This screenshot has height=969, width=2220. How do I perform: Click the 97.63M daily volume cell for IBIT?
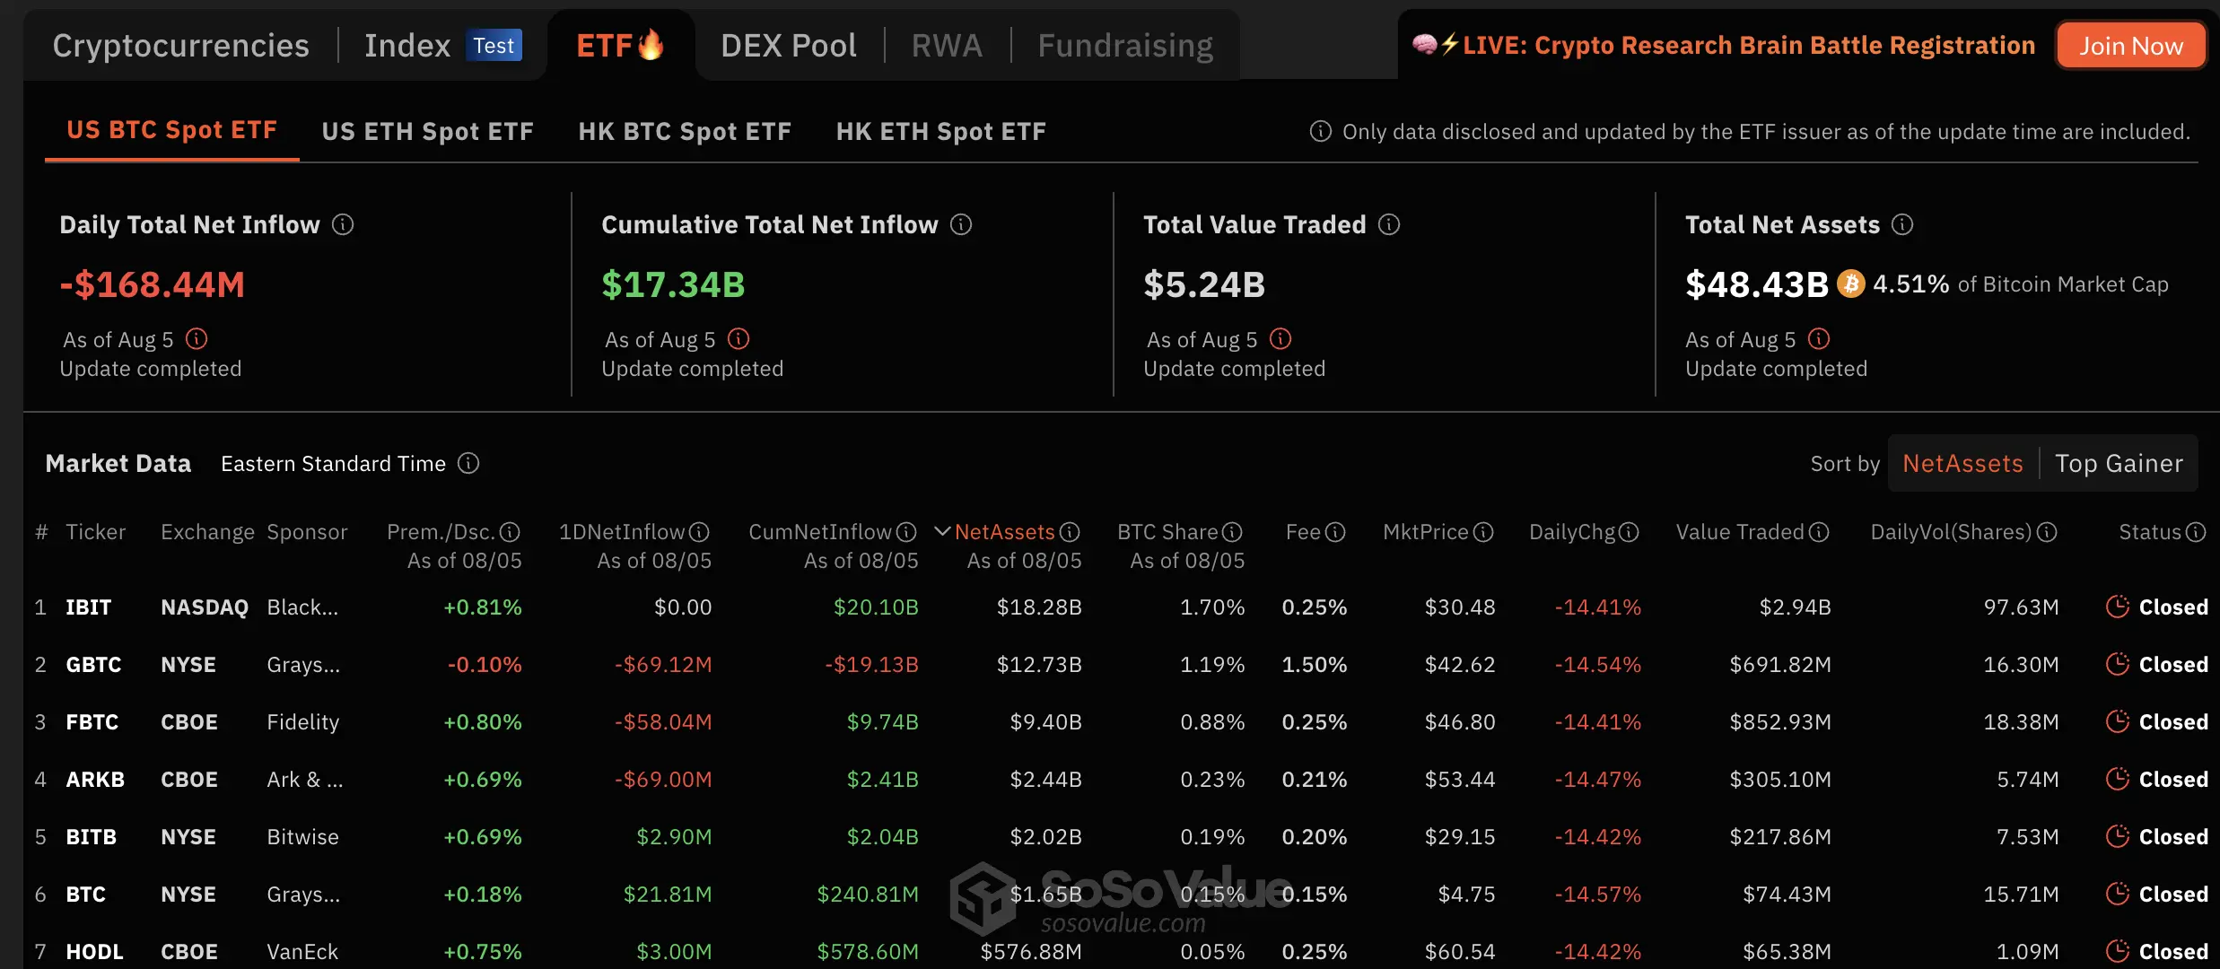pyautogui.click(x=2021, y=607)
